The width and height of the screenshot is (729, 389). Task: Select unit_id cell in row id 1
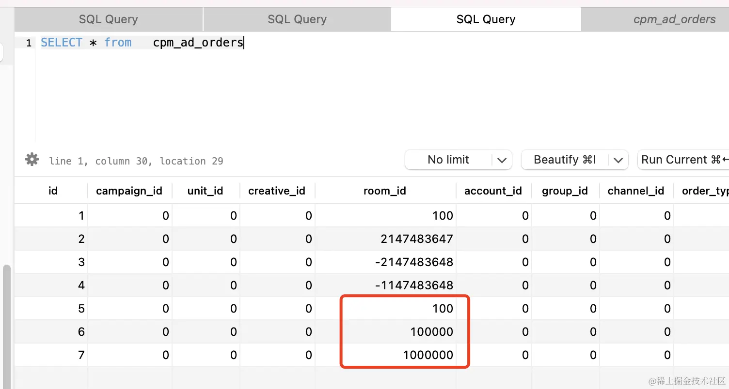(206, 215)
